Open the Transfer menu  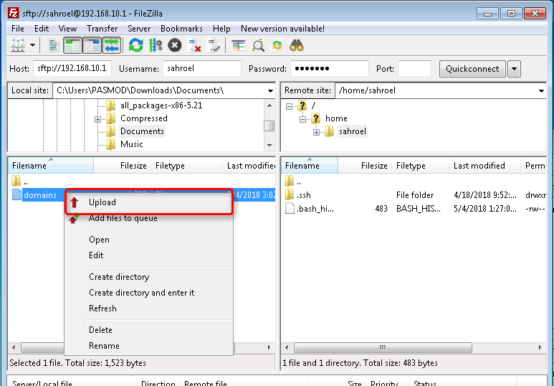pyautogui.click(x=102, y=29)
